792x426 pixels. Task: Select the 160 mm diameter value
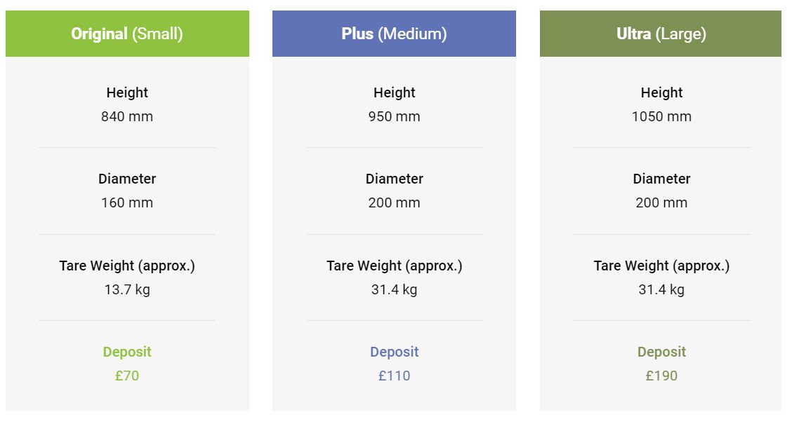(127, 202)
